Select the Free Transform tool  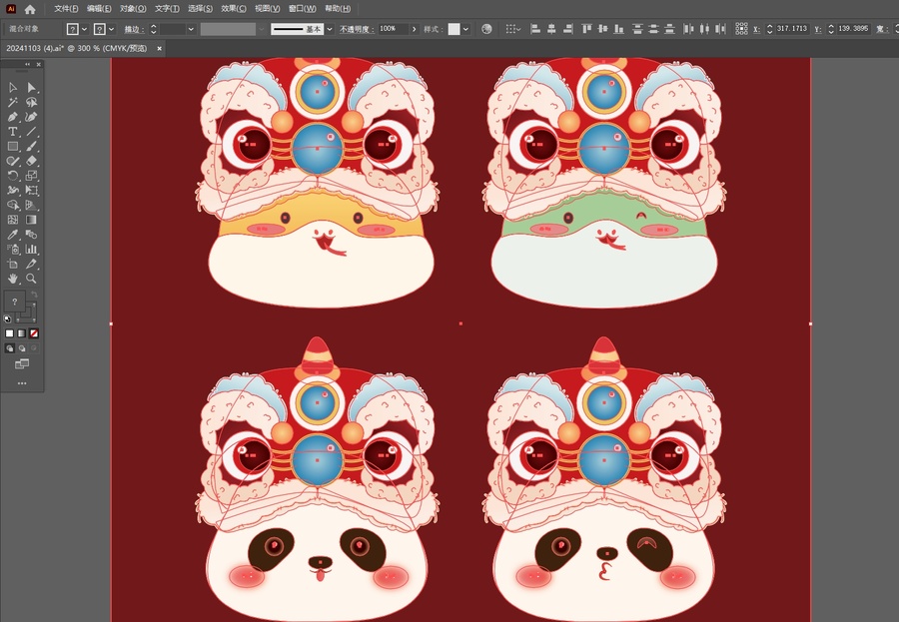pos(32,191)
